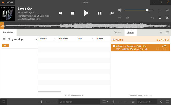171x105 pixels.
Task: Open the internet radio capture icon
Action: 120,18
